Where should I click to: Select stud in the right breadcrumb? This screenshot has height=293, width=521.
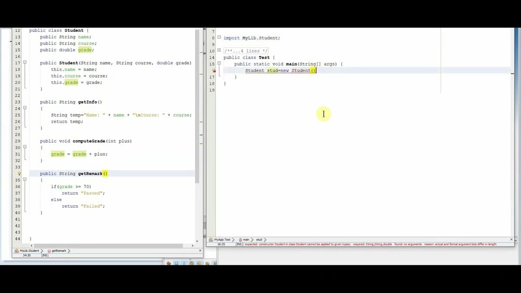pyautogui.click(x=259, y=240)
